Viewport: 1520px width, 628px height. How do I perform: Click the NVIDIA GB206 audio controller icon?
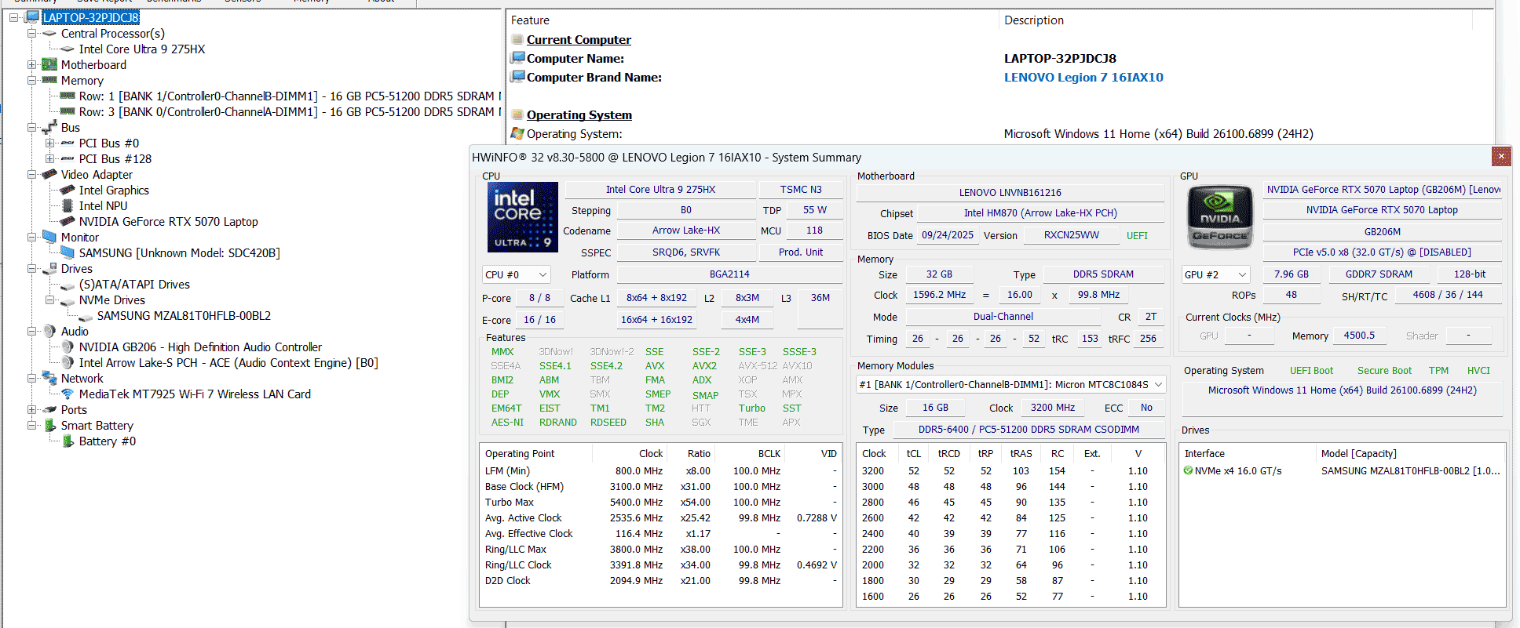pos(68,347)
